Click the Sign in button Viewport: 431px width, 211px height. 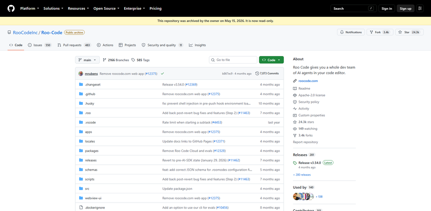click(387, 8)
